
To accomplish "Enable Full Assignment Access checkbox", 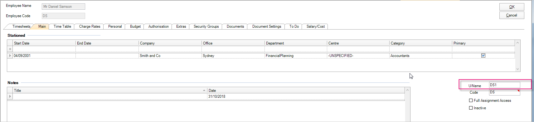I will 471,101.
